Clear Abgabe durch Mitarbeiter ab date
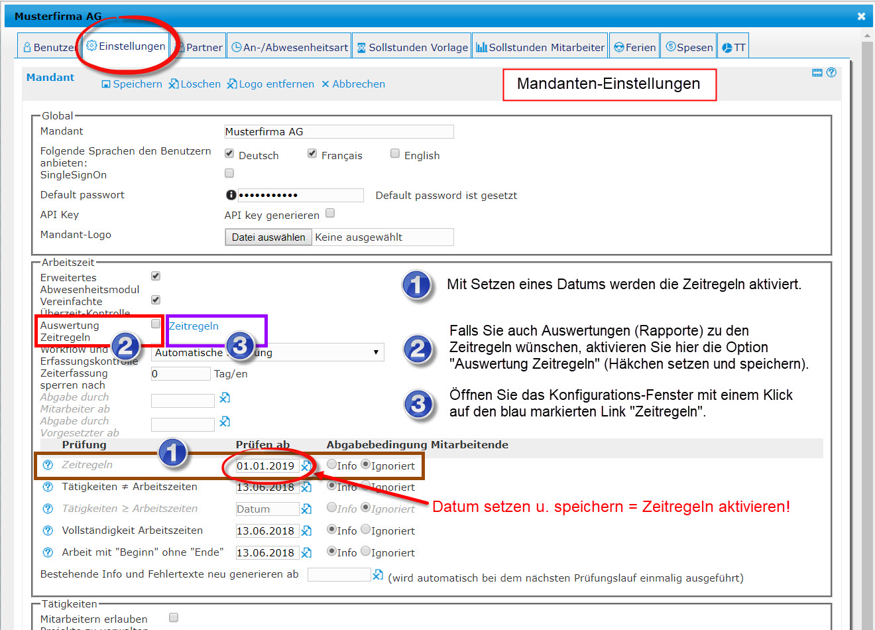 point(225,397)
